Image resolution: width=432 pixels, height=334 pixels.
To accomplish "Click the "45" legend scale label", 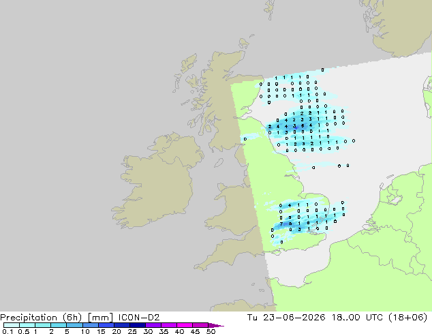I will pos(195,331).
